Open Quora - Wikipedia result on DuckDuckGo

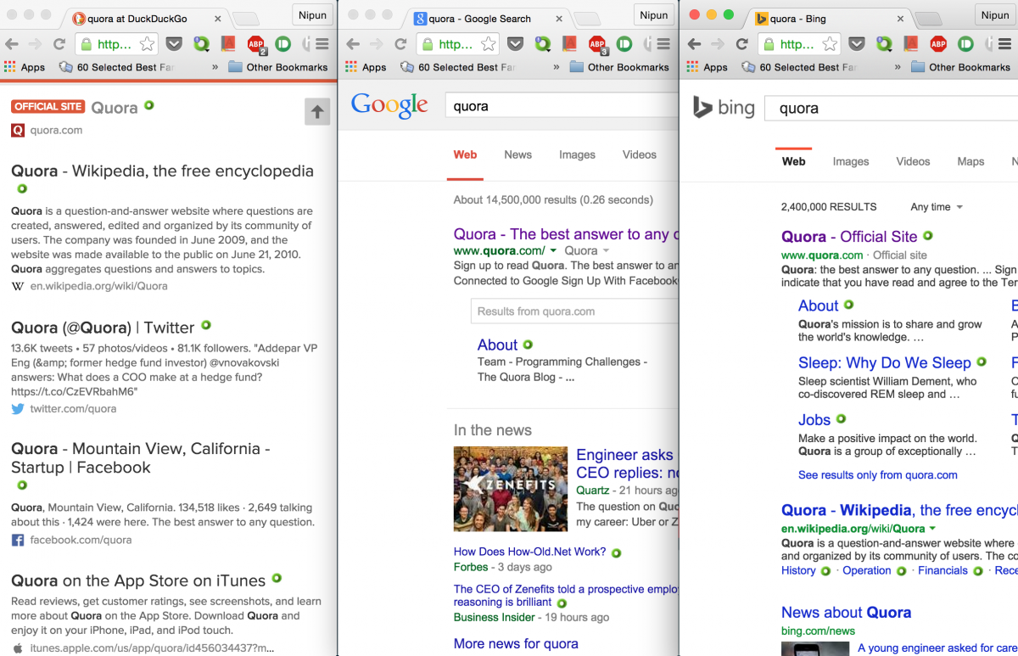[x=162, y=171]
